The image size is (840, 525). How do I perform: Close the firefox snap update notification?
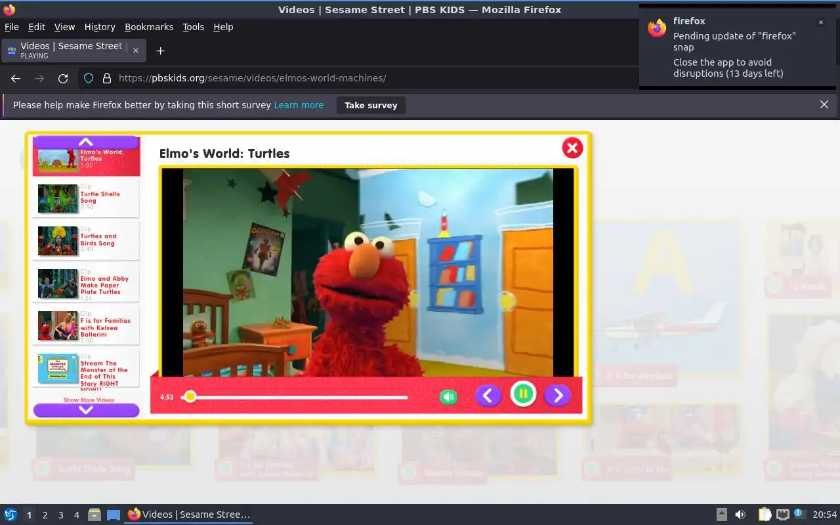820,22
